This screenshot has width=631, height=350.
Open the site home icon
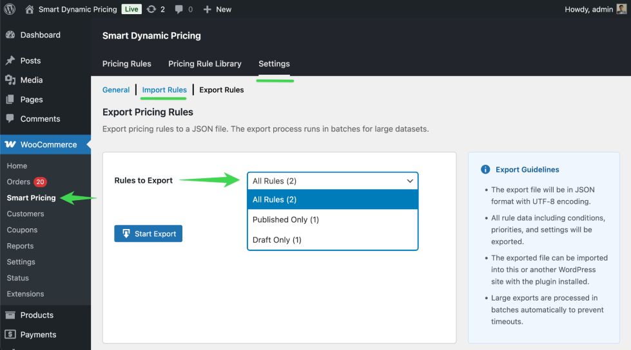pyautogui.click(x=30, y=9)
